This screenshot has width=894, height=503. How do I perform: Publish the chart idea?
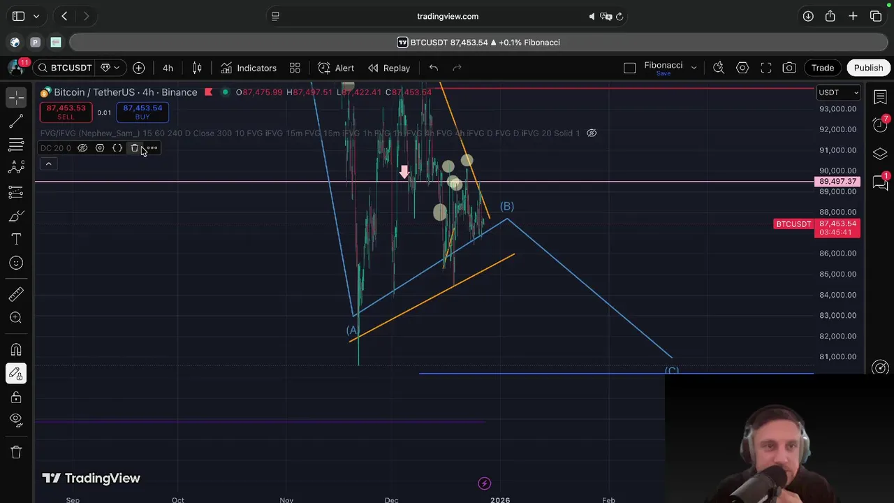(868, 68)
